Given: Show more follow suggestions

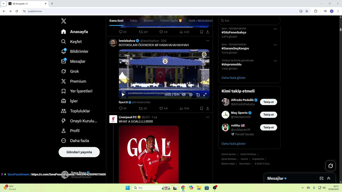Looking at the screenshot, I should click(234, 143).
